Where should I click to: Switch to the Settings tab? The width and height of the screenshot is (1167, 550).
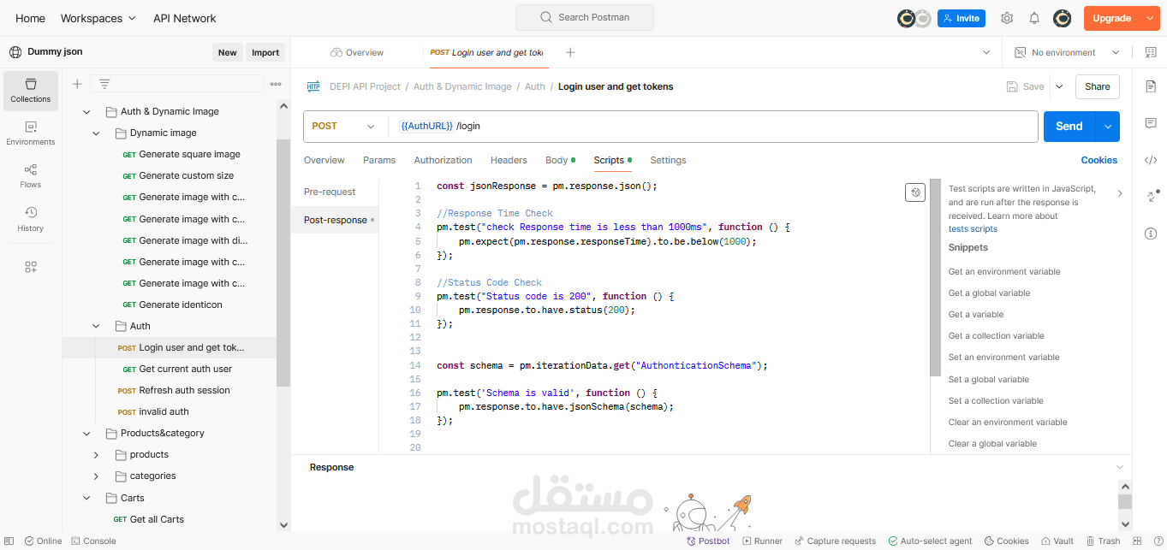pos(668,160)
